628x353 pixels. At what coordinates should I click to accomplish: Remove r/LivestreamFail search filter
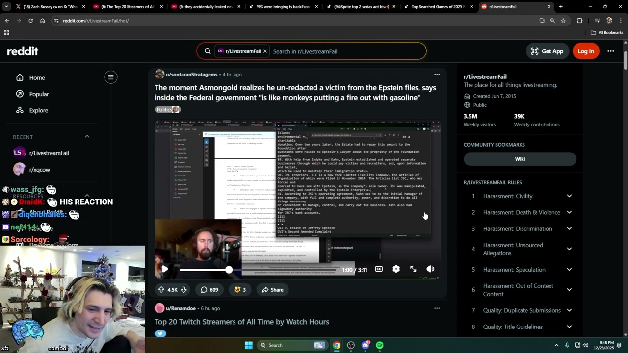(265, 51)
